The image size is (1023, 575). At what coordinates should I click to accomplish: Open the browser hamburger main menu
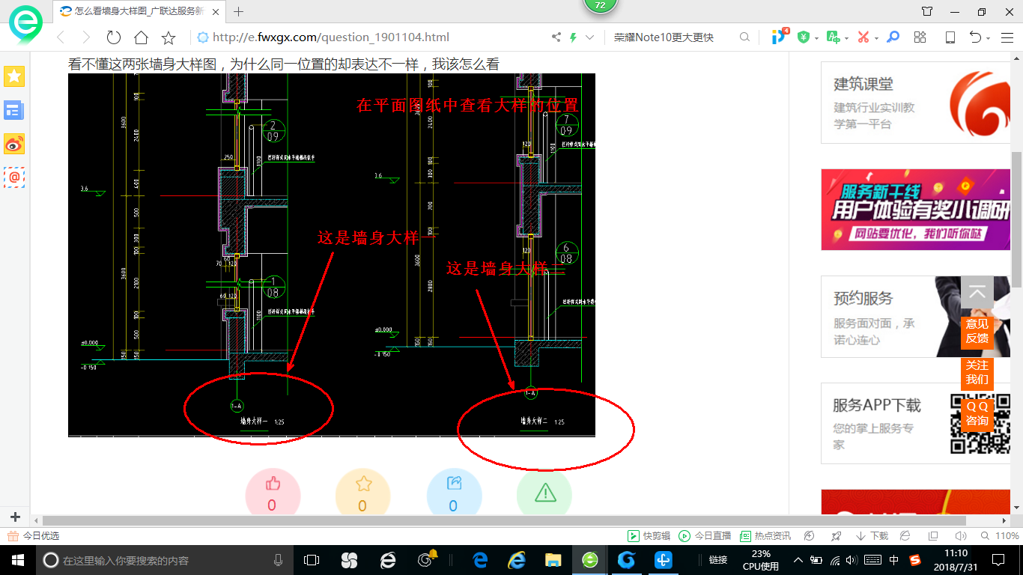pyautogui.click(x=1007, y=37)
